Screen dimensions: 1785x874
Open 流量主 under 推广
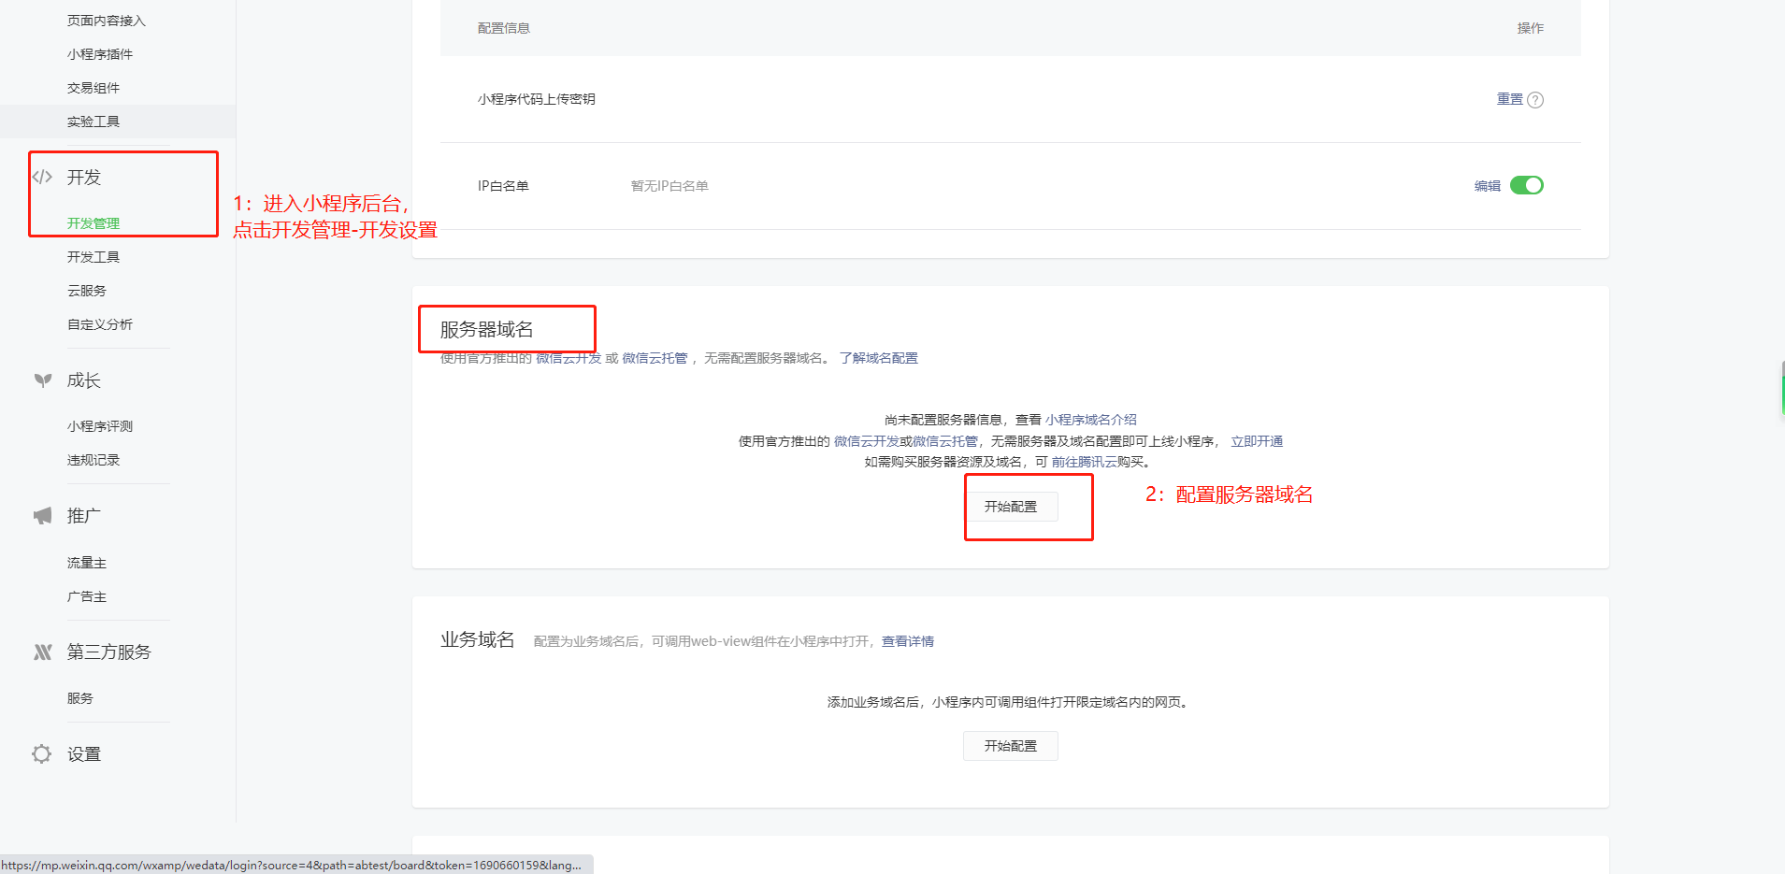tap(87, 563)
